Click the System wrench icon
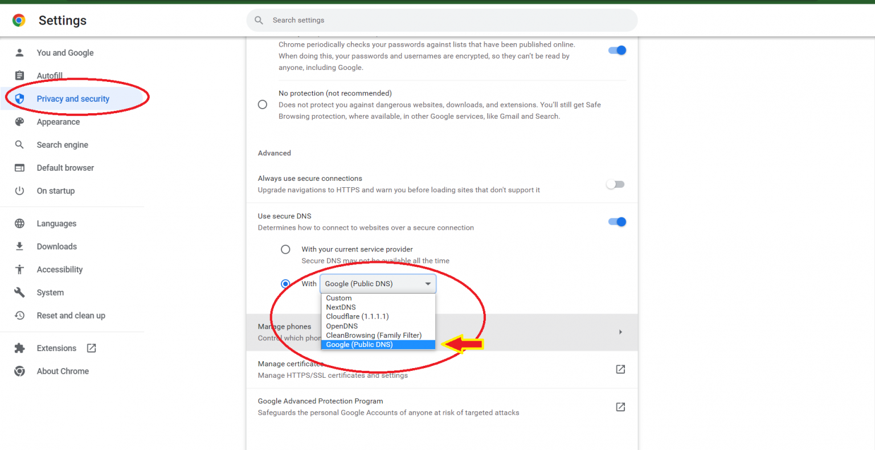Viewport: 875px width, 450px height. pyautogui.click(x=19, y=292)
